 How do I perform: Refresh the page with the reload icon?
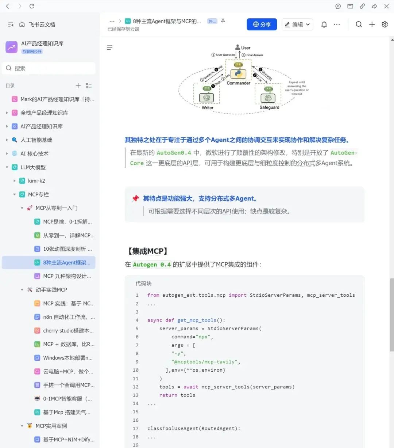[32, 6]
